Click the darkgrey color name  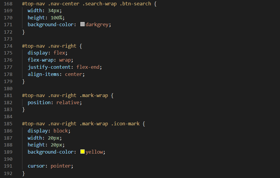pyautogui.click(x=97, y=25)
